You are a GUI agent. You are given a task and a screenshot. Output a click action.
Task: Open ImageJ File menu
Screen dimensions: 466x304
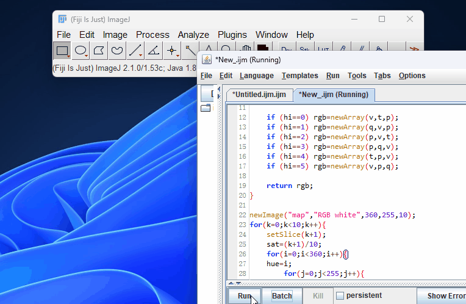pos(63,35)
